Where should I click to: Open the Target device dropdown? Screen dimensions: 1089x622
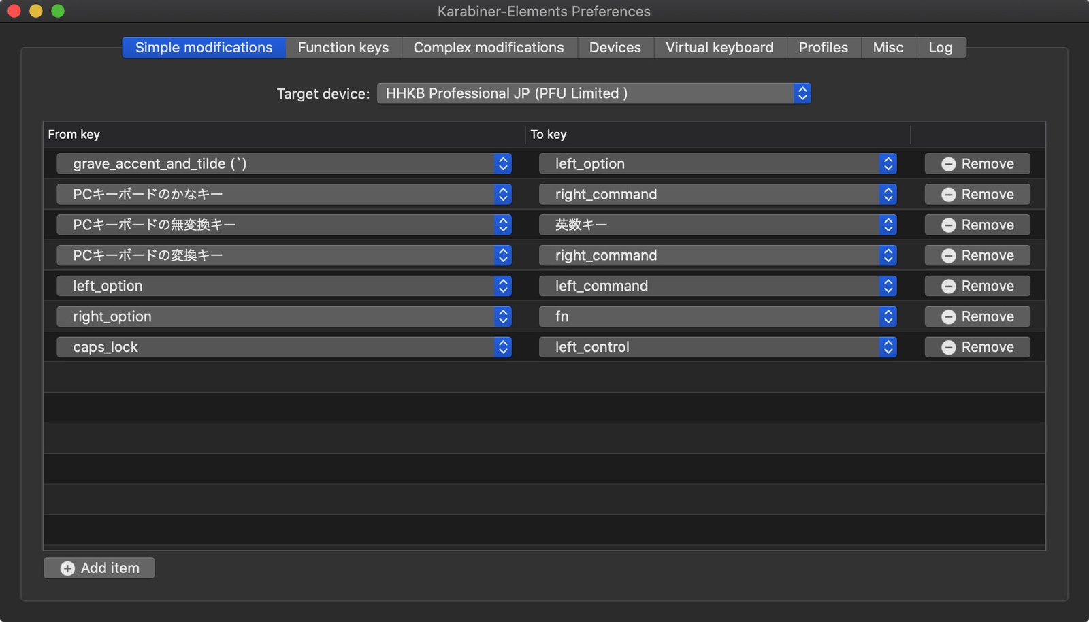coord(594,93)
